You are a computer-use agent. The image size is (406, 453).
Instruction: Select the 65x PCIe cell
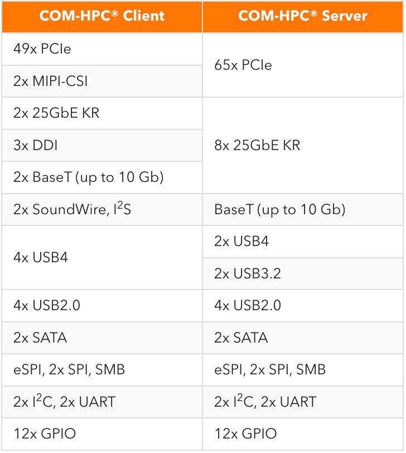pos(303,65)
